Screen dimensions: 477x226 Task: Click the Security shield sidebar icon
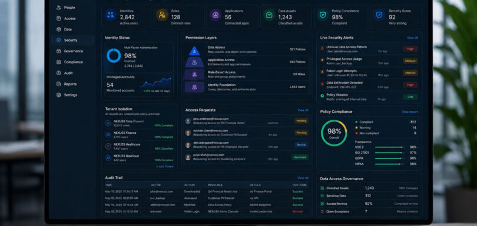point(59,40)
